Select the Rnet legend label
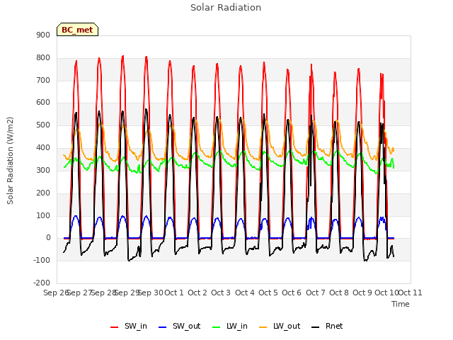Viewport: 453px width, 340px height. 334,326
